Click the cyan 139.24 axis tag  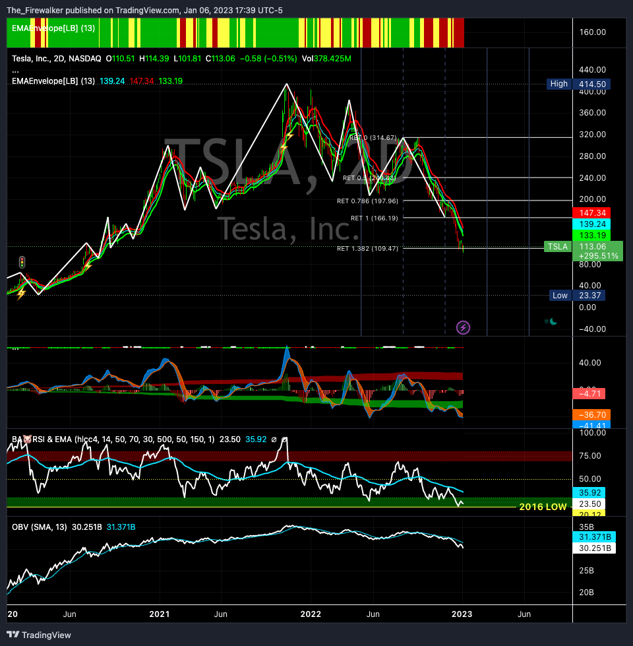pyautogui.click(x=591, y=224)
